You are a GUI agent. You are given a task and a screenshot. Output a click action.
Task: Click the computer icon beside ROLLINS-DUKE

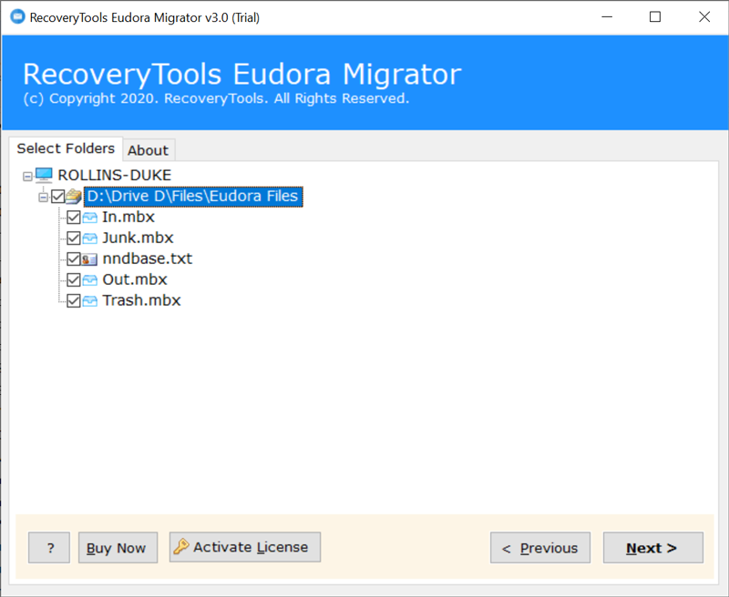pos(44,175)
